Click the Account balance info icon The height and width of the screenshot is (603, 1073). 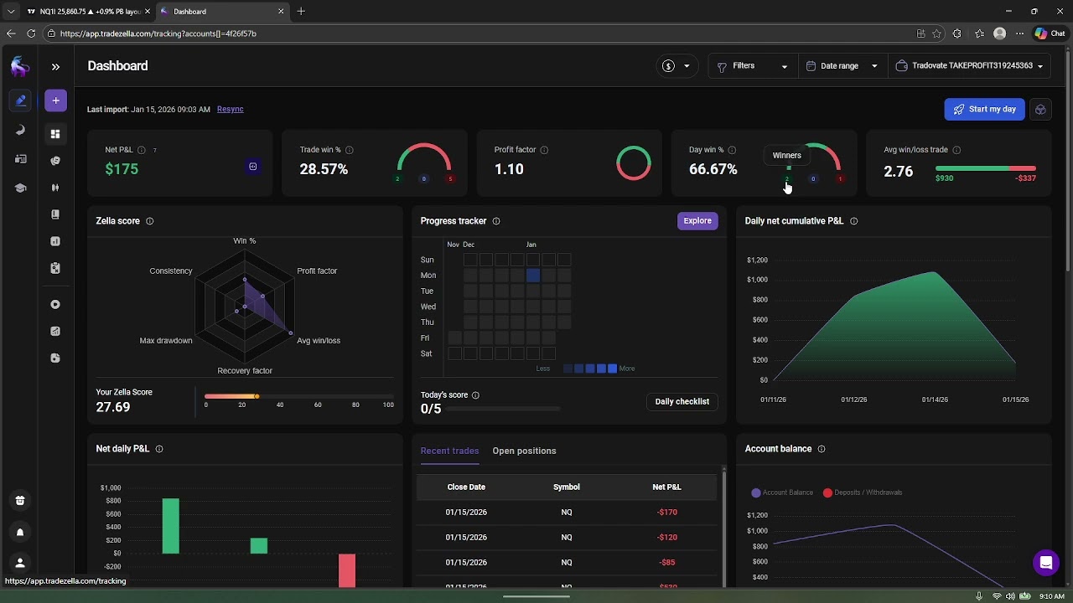tap(822, 449)
